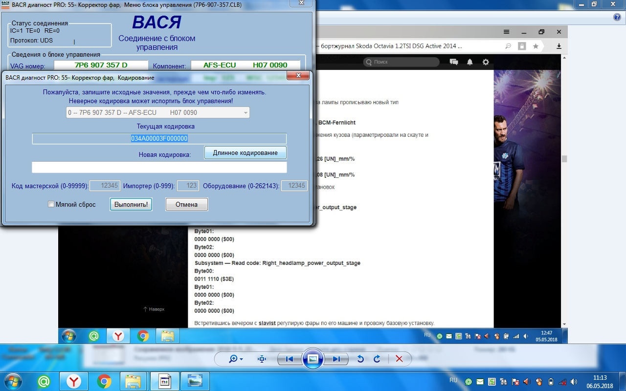
Task: Click the site search field 'Поиск'
Action: tap(401, 62)
